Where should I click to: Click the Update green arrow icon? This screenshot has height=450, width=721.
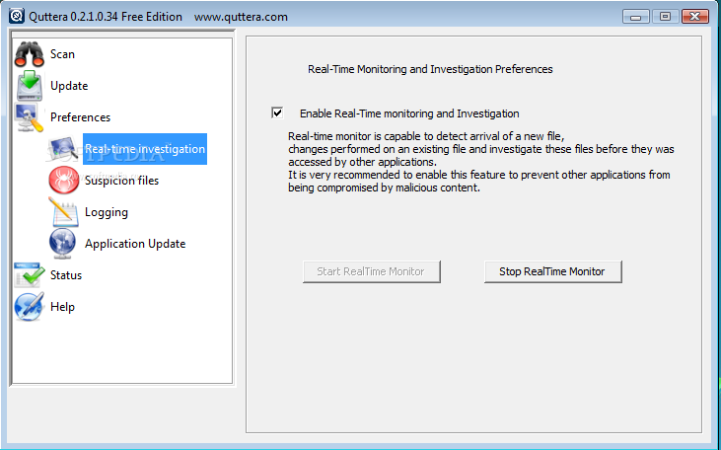tap(30, 86)
